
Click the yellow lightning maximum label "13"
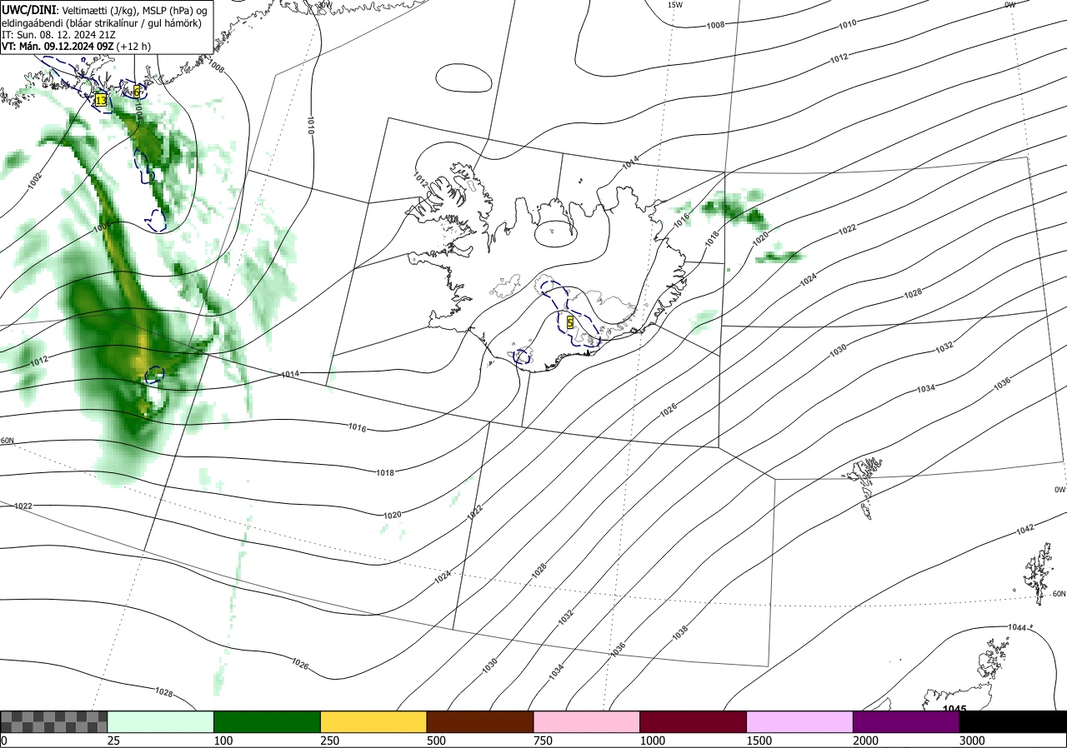pyautogui.click(x=101, y=101)
